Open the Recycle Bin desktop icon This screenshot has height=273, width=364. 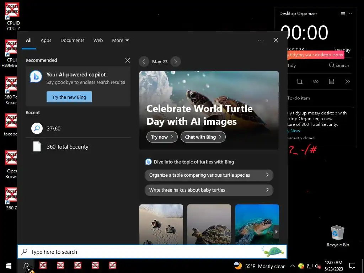pyautogui.click(x=338, y=236)
